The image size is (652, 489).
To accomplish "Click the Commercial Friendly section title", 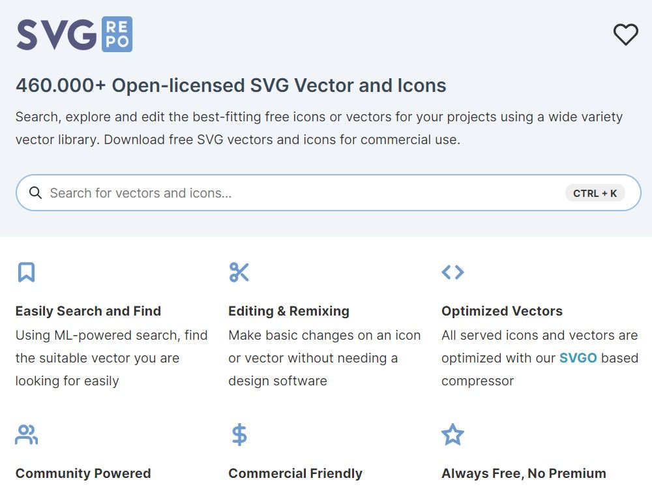I will [295, 473].
